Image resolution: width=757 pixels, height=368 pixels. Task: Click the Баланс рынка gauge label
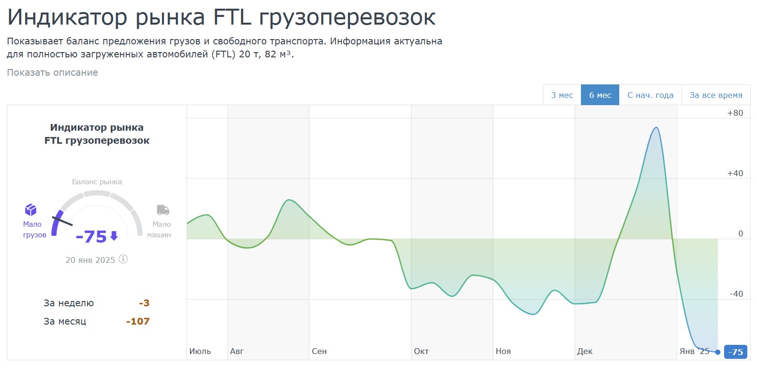(x=97, y=182)
